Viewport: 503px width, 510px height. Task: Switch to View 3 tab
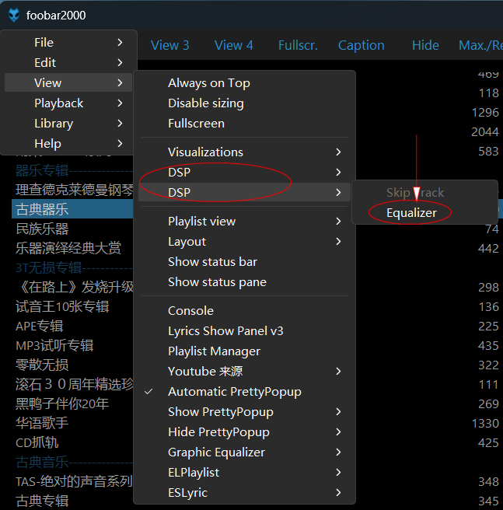(x=169, y=45)
